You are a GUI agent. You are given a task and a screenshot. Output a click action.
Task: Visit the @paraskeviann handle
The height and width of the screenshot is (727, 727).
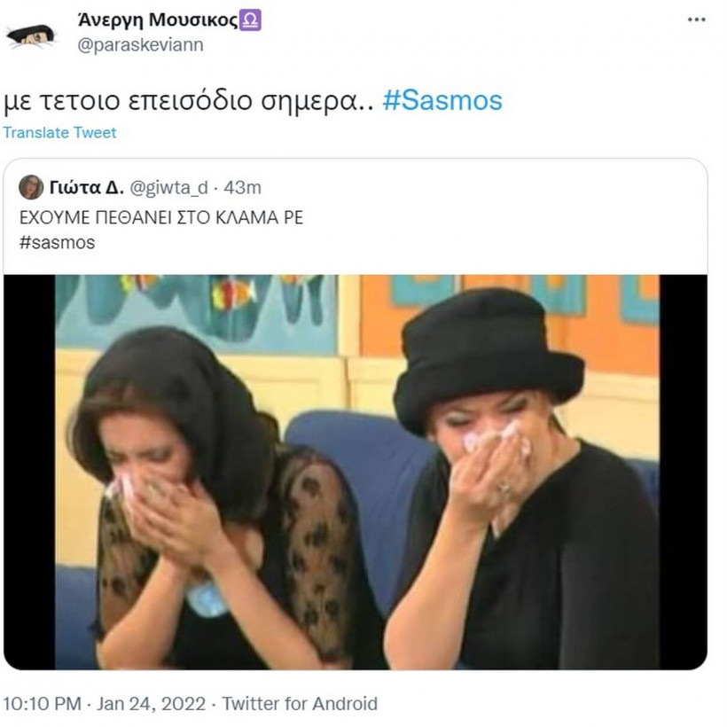[140, 44]
